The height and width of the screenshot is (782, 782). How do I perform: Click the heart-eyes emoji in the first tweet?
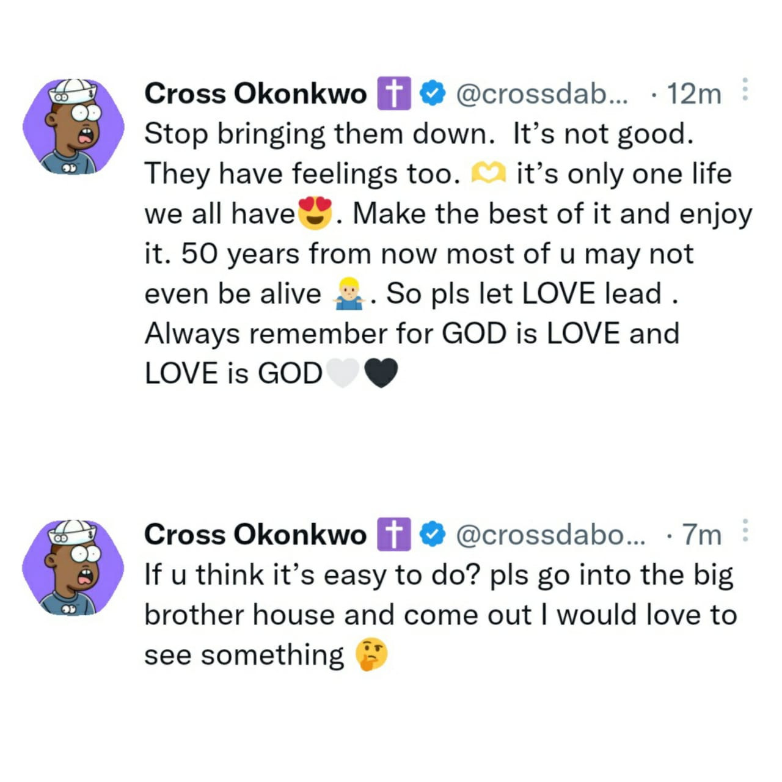coord(315,213)
